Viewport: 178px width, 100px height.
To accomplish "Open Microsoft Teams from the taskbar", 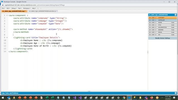I will pyautogui.click(x=146, y=98).
